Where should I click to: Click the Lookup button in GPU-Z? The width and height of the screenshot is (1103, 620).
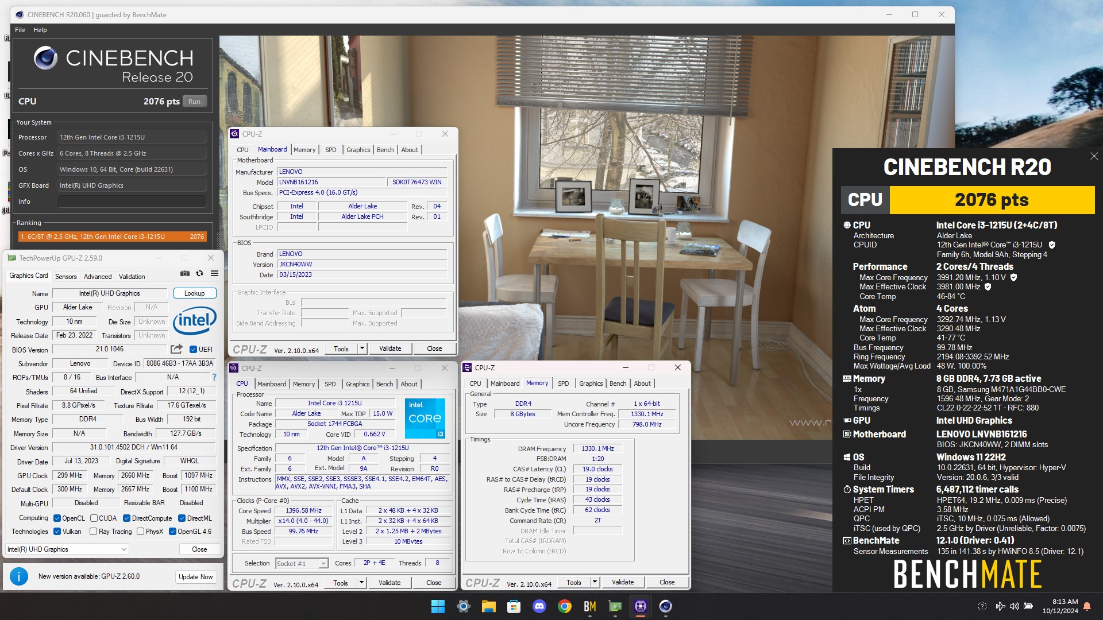click(x=195, y=293)
